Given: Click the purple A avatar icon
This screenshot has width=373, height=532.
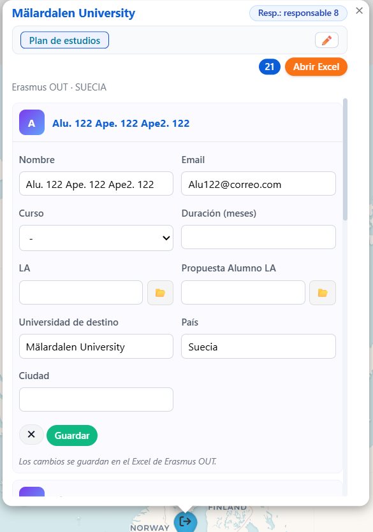Looking at the screenshot, I should click(32, 122).
